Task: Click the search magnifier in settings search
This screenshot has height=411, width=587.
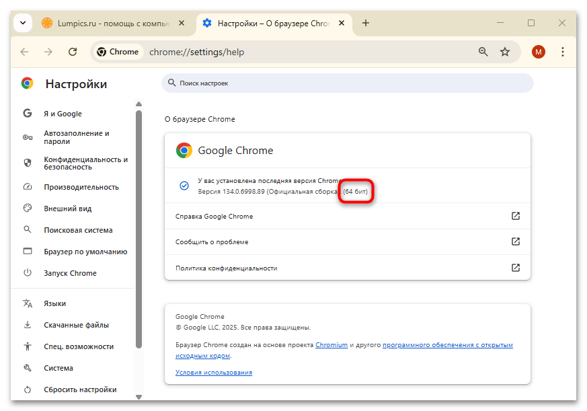Action: pos(171,83)
